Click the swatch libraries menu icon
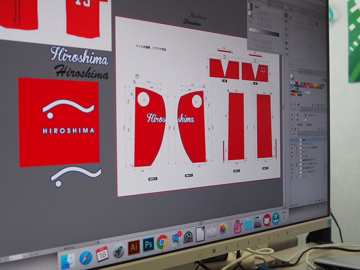This screenshot has width=360, height=270. [x=292, y=104]
